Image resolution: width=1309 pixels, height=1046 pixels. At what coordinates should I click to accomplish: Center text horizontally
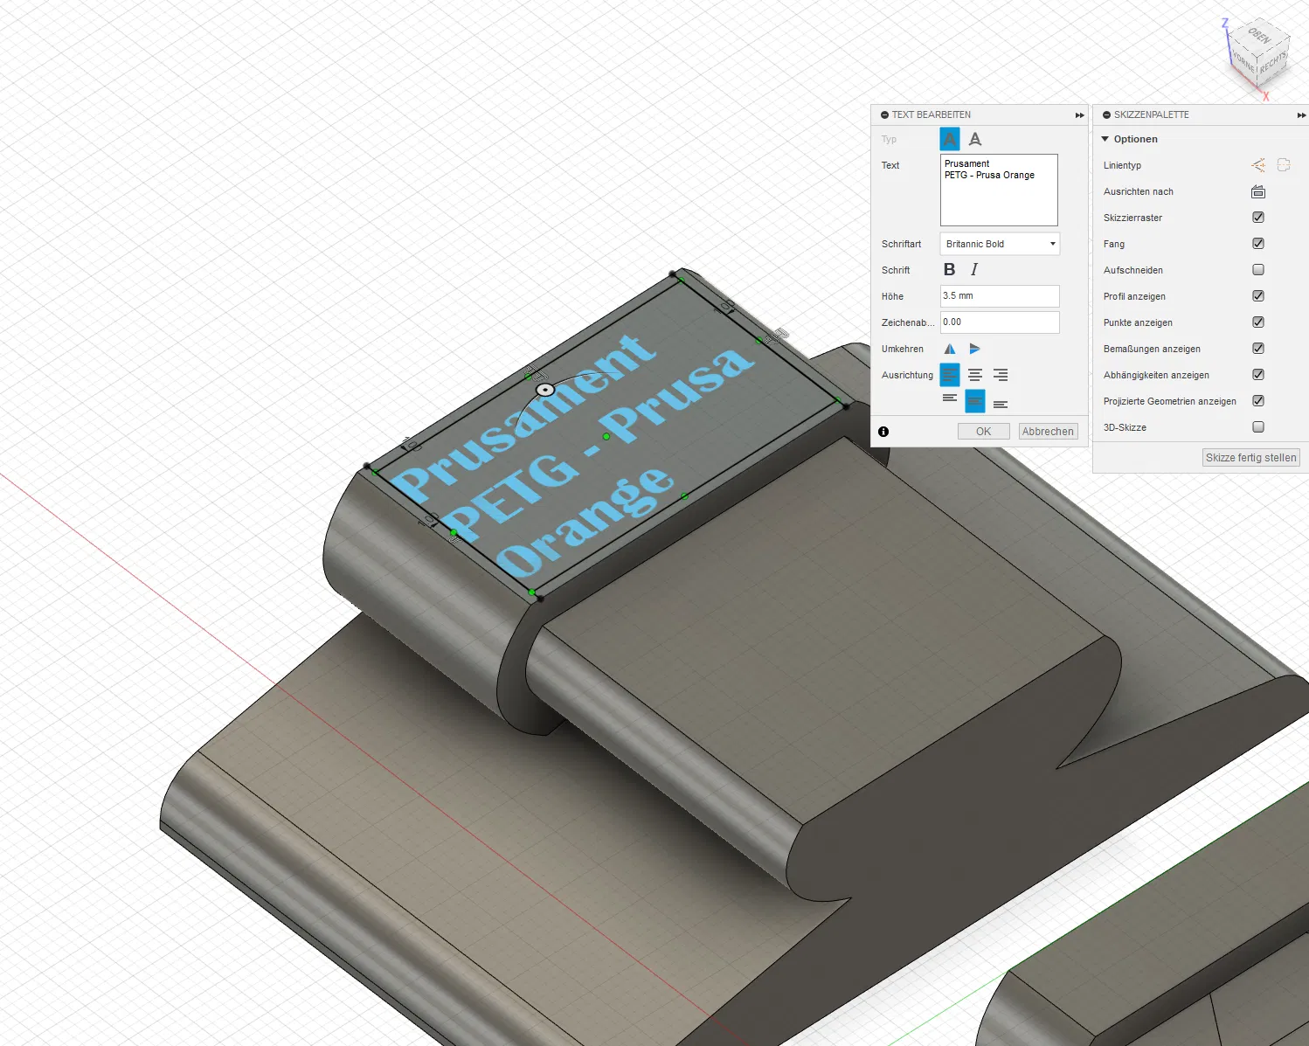point(975,375)
